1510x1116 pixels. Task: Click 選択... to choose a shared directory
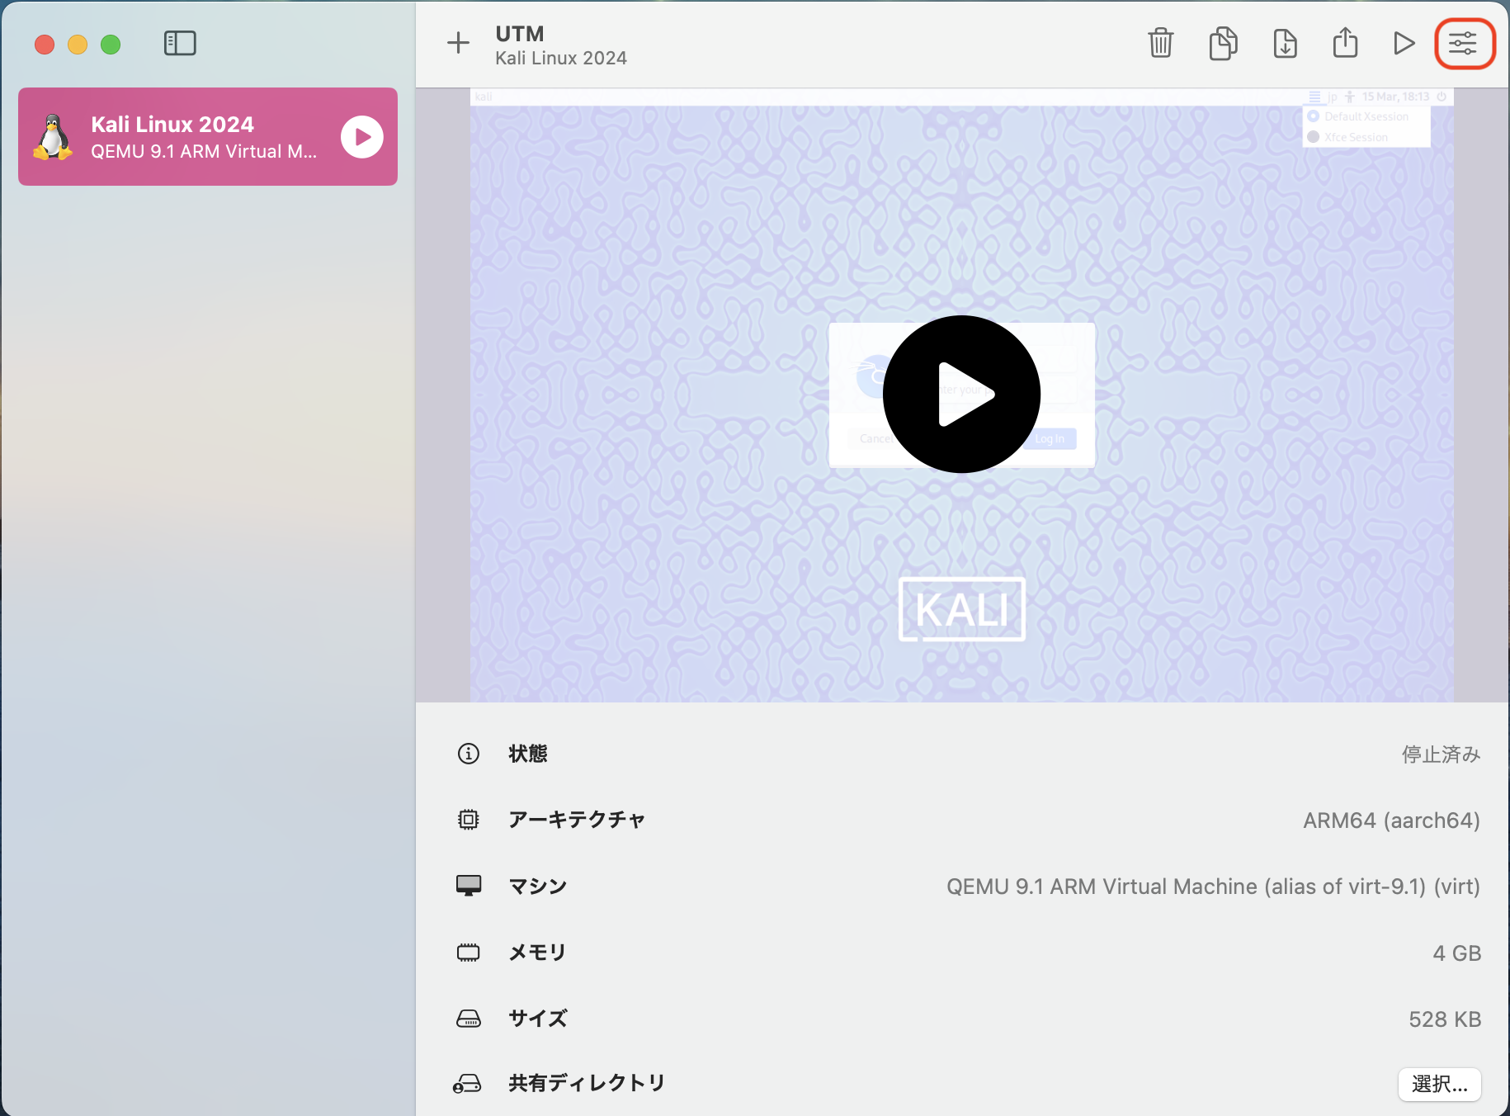[x=1439, y=1084]
